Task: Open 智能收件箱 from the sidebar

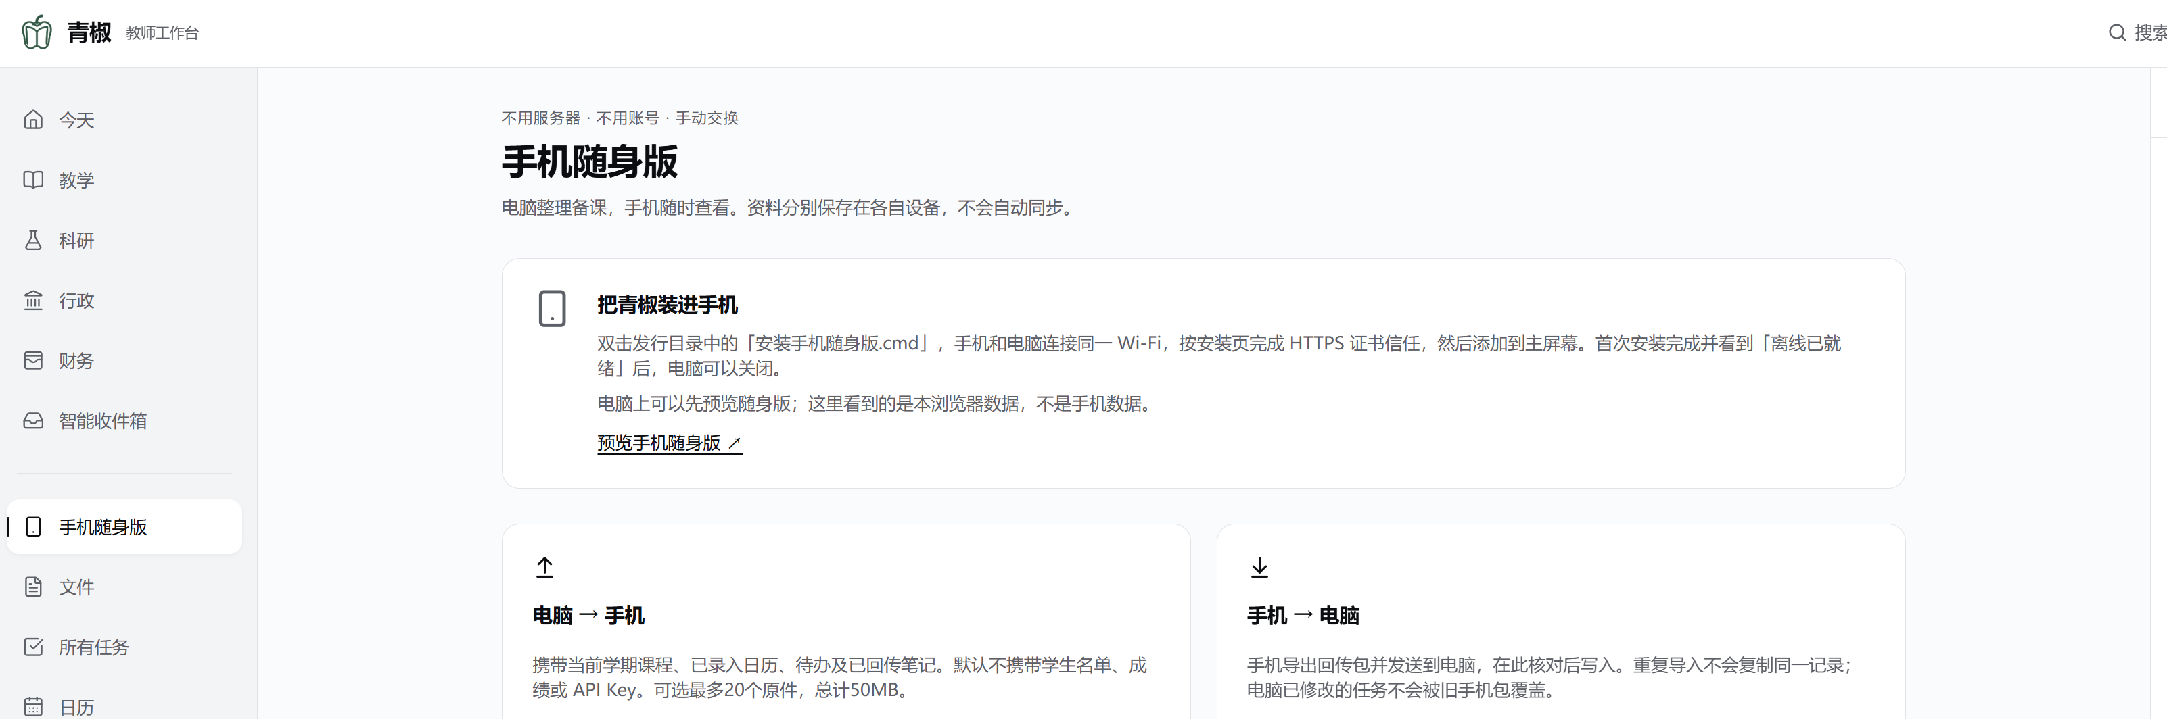Action: (x=124, y=420)
